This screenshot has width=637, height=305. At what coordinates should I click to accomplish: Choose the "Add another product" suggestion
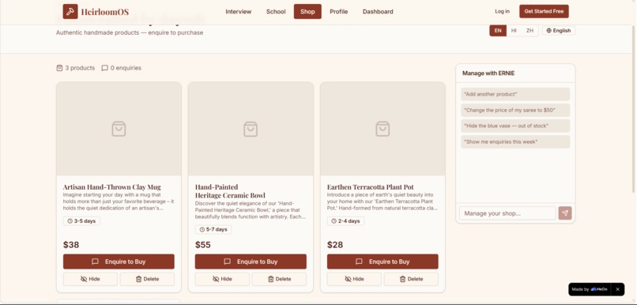[x=515, y=94]
